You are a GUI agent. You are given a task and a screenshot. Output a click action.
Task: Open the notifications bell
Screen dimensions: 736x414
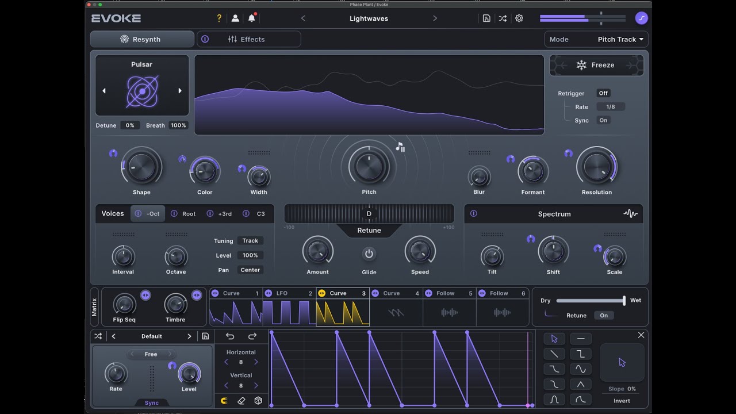(251, 18)
